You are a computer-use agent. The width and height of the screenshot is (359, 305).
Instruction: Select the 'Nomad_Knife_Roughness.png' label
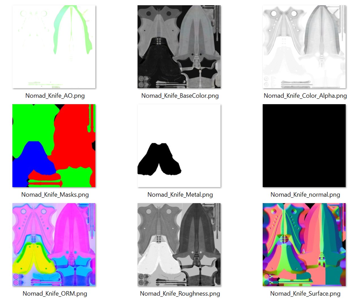click(180, 294)
